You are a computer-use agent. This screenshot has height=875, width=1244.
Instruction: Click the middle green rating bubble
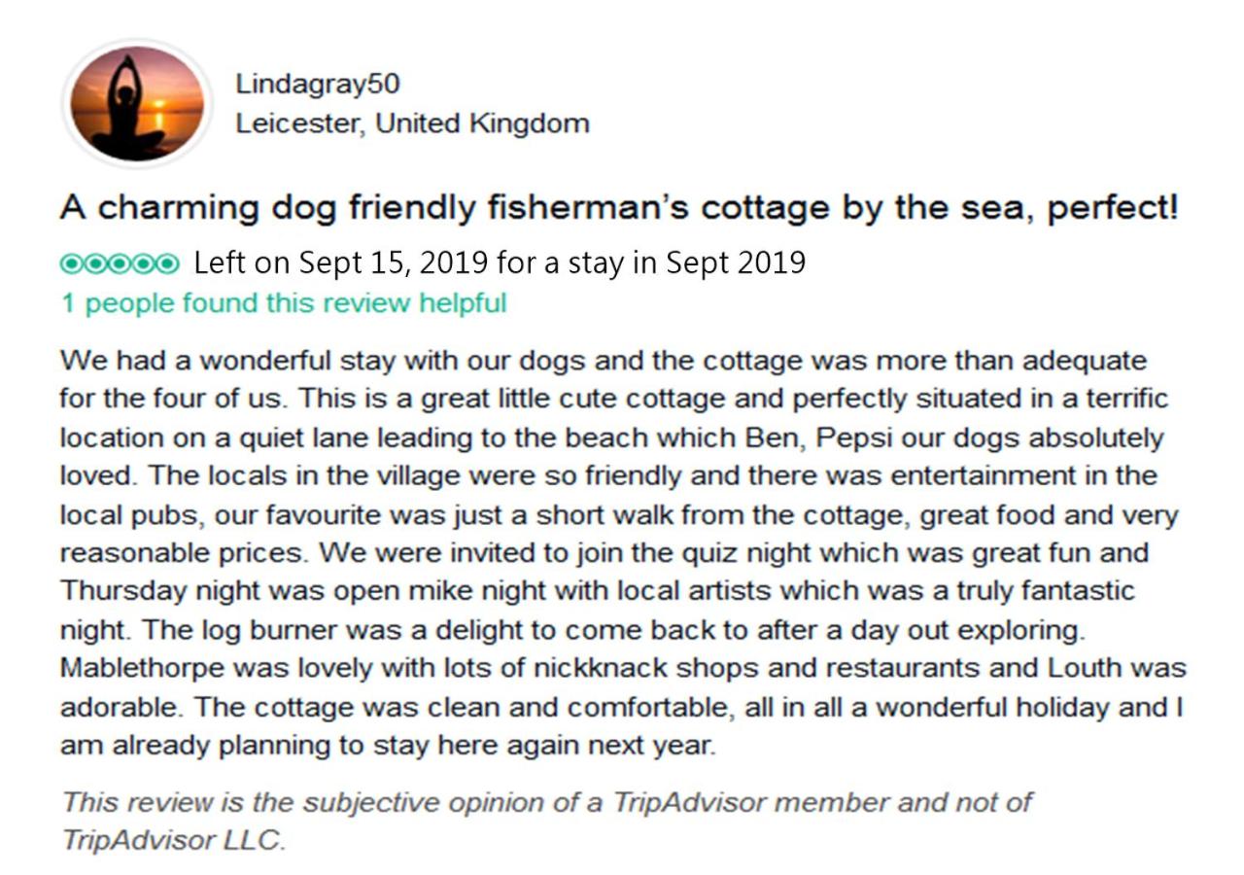click(x=120, y=263)
